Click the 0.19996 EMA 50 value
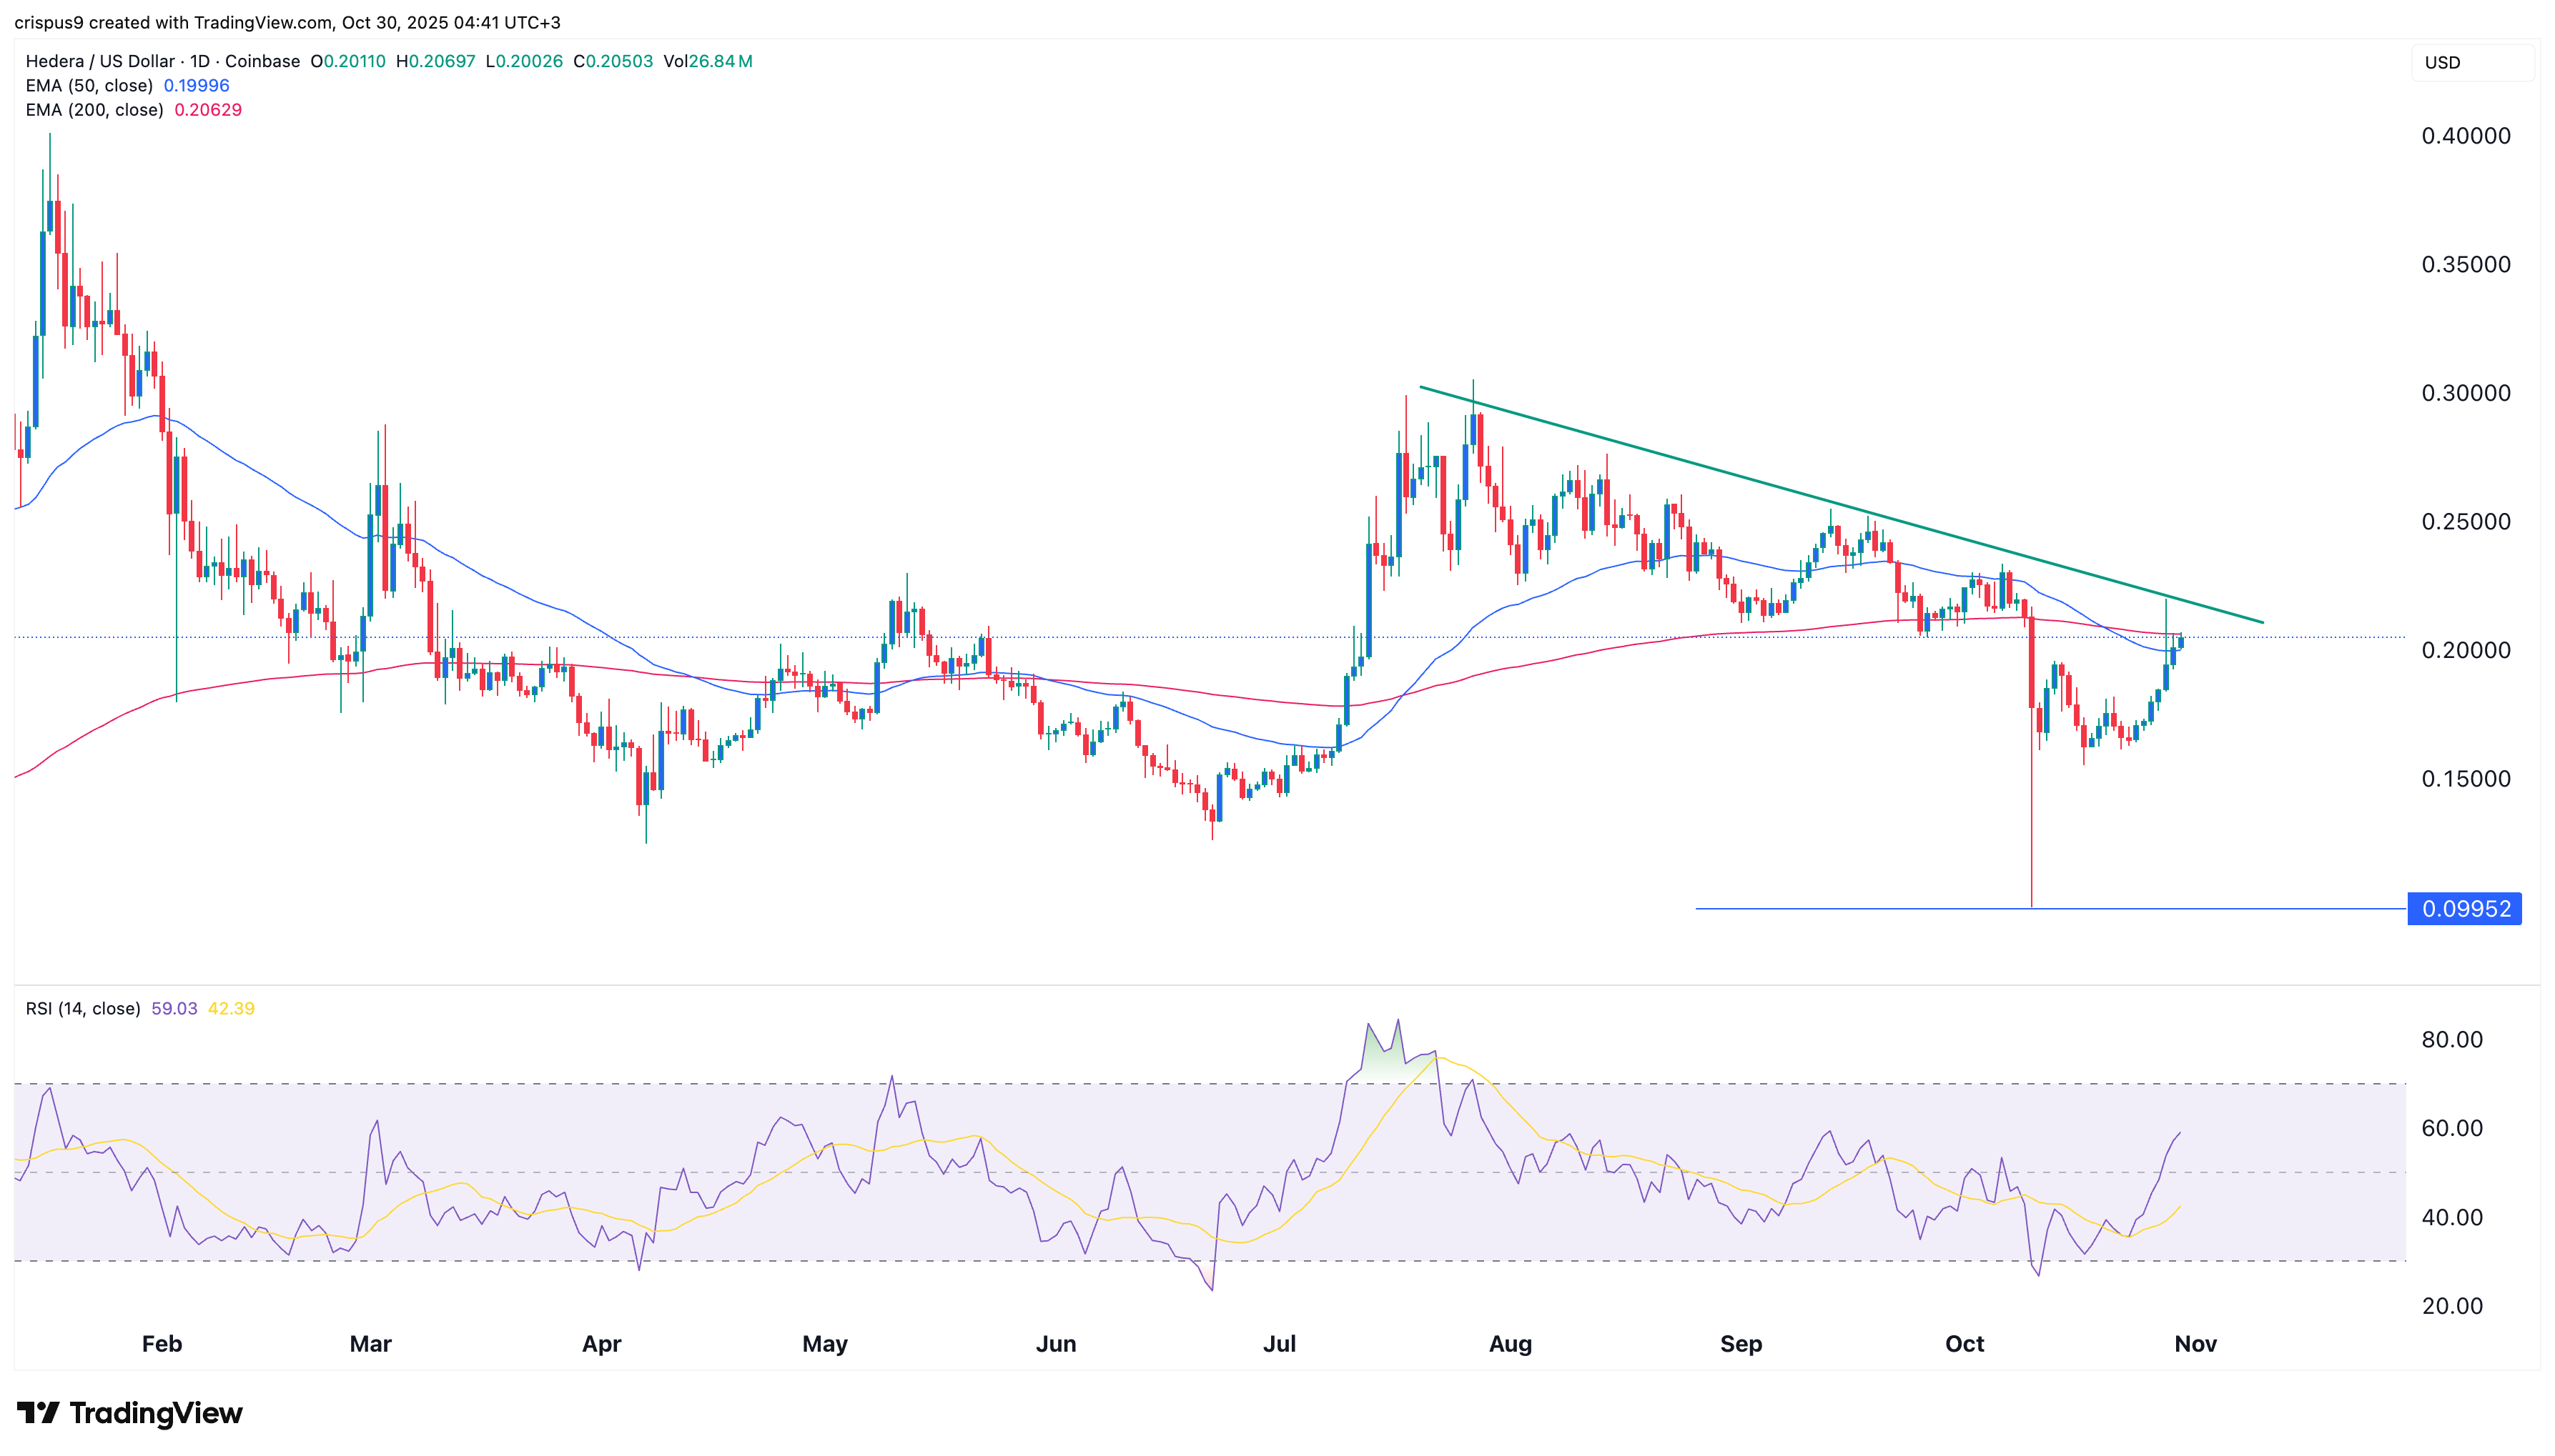Viewport: 2555px width, 1456px height. point(196,86)
